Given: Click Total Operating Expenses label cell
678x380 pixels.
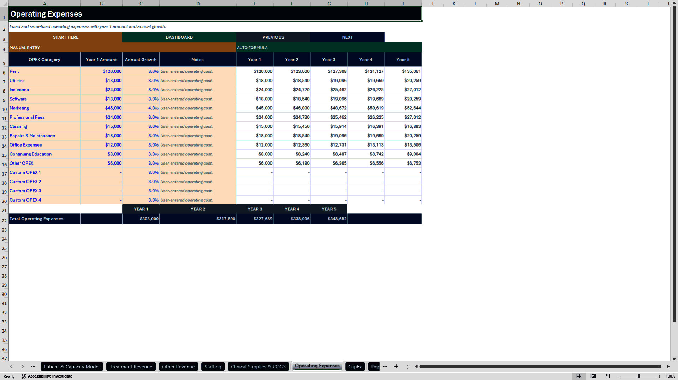Looking at the screenshot, I should (44, 219).
